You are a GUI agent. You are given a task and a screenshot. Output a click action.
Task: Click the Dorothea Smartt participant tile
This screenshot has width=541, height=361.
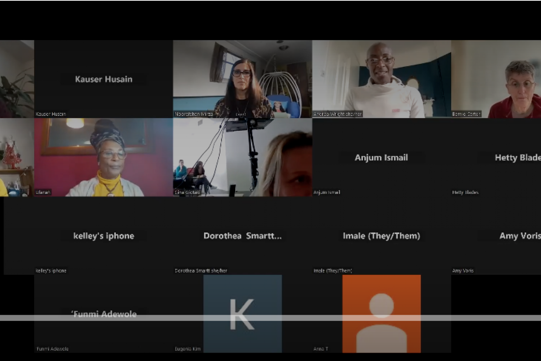[242, 236]
